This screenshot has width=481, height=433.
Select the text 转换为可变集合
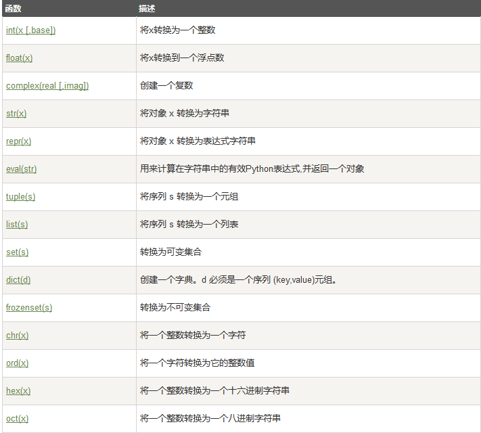(171, 252)
